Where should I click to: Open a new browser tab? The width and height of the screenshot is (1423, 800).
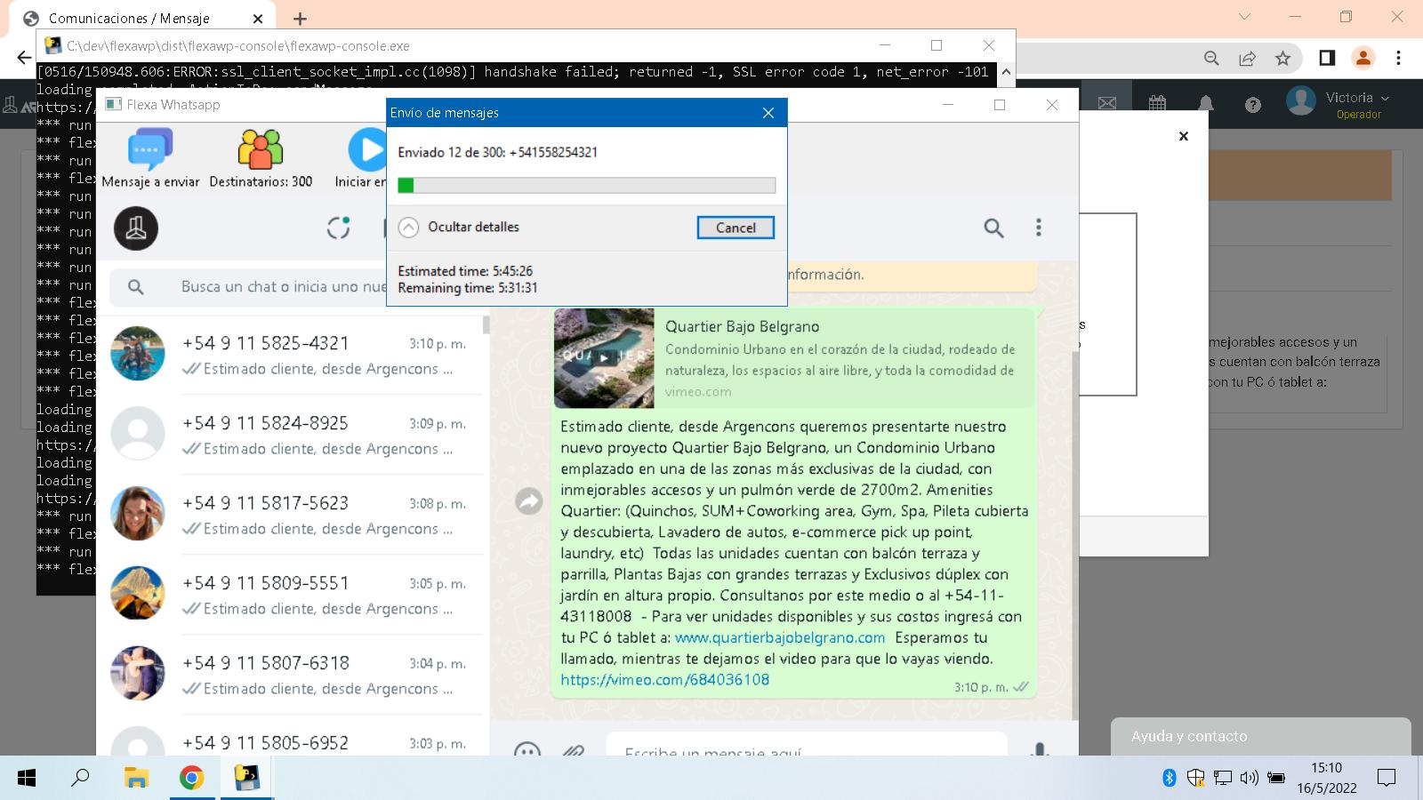point(301,19)
